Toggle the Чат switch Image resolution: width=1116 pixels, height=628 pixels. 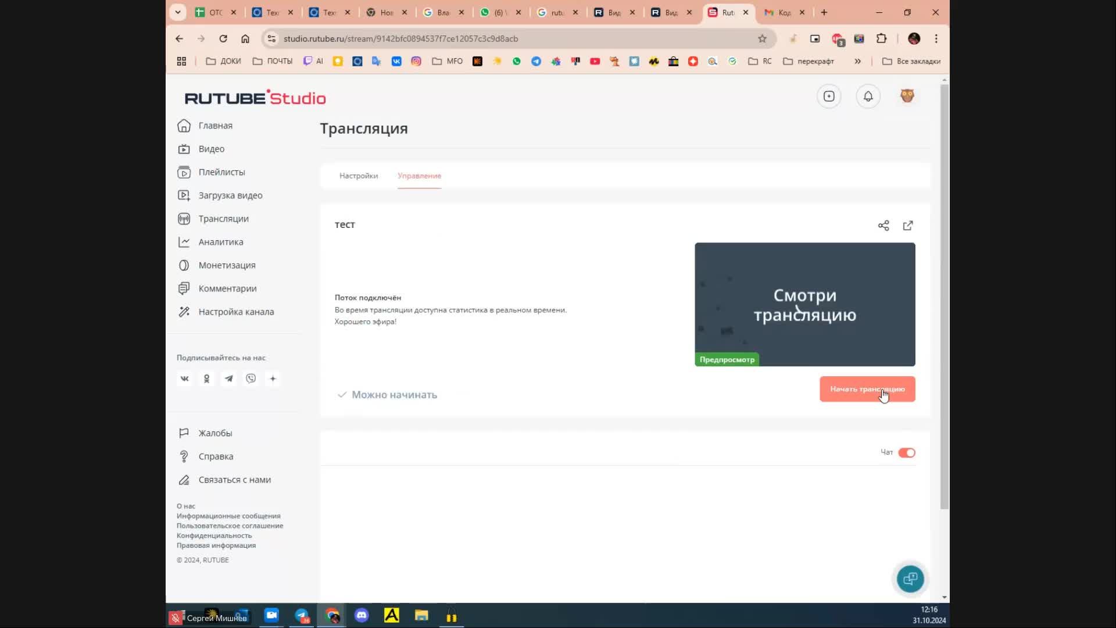click(907, 452)
